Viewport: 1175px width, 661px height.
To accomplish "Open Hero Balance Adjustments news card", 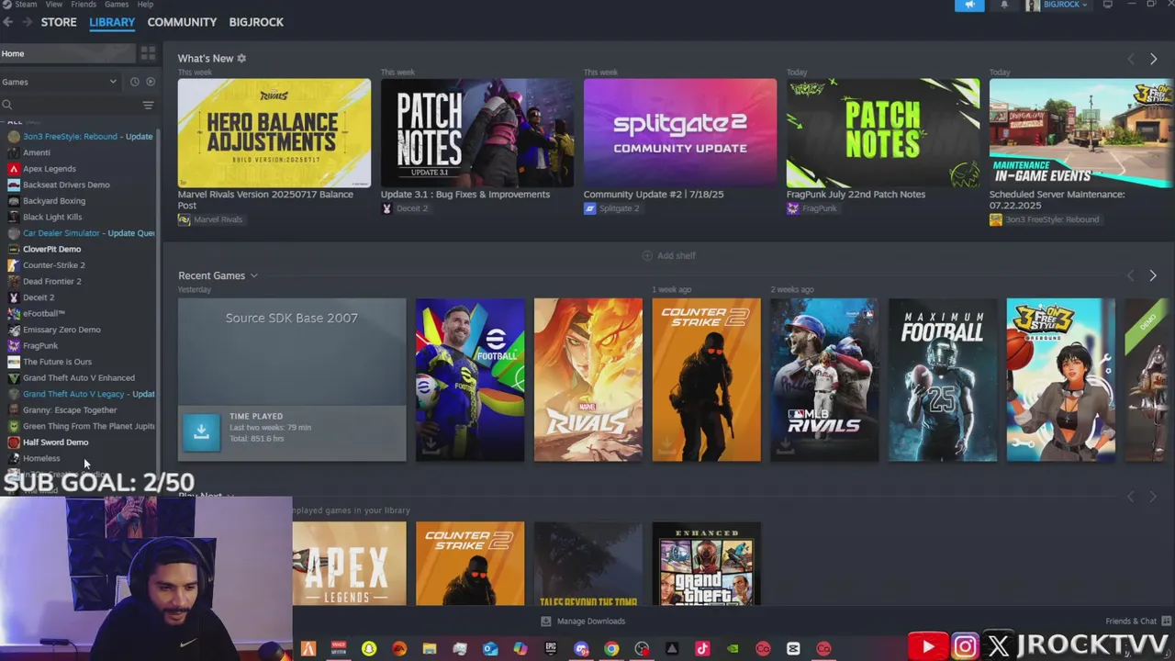I will tap(274, 133).
